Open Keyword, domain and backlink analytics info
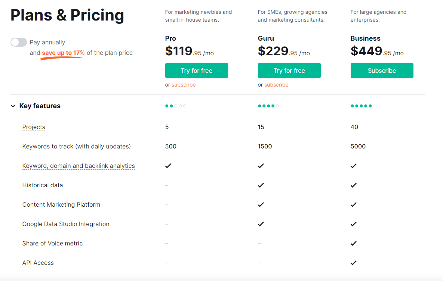The height and width of the screenshot is (282, 443). 79,166
